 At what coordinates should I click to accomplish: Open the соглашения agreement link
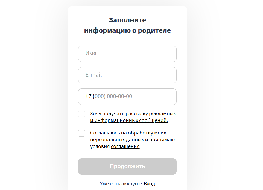point(125,146)
